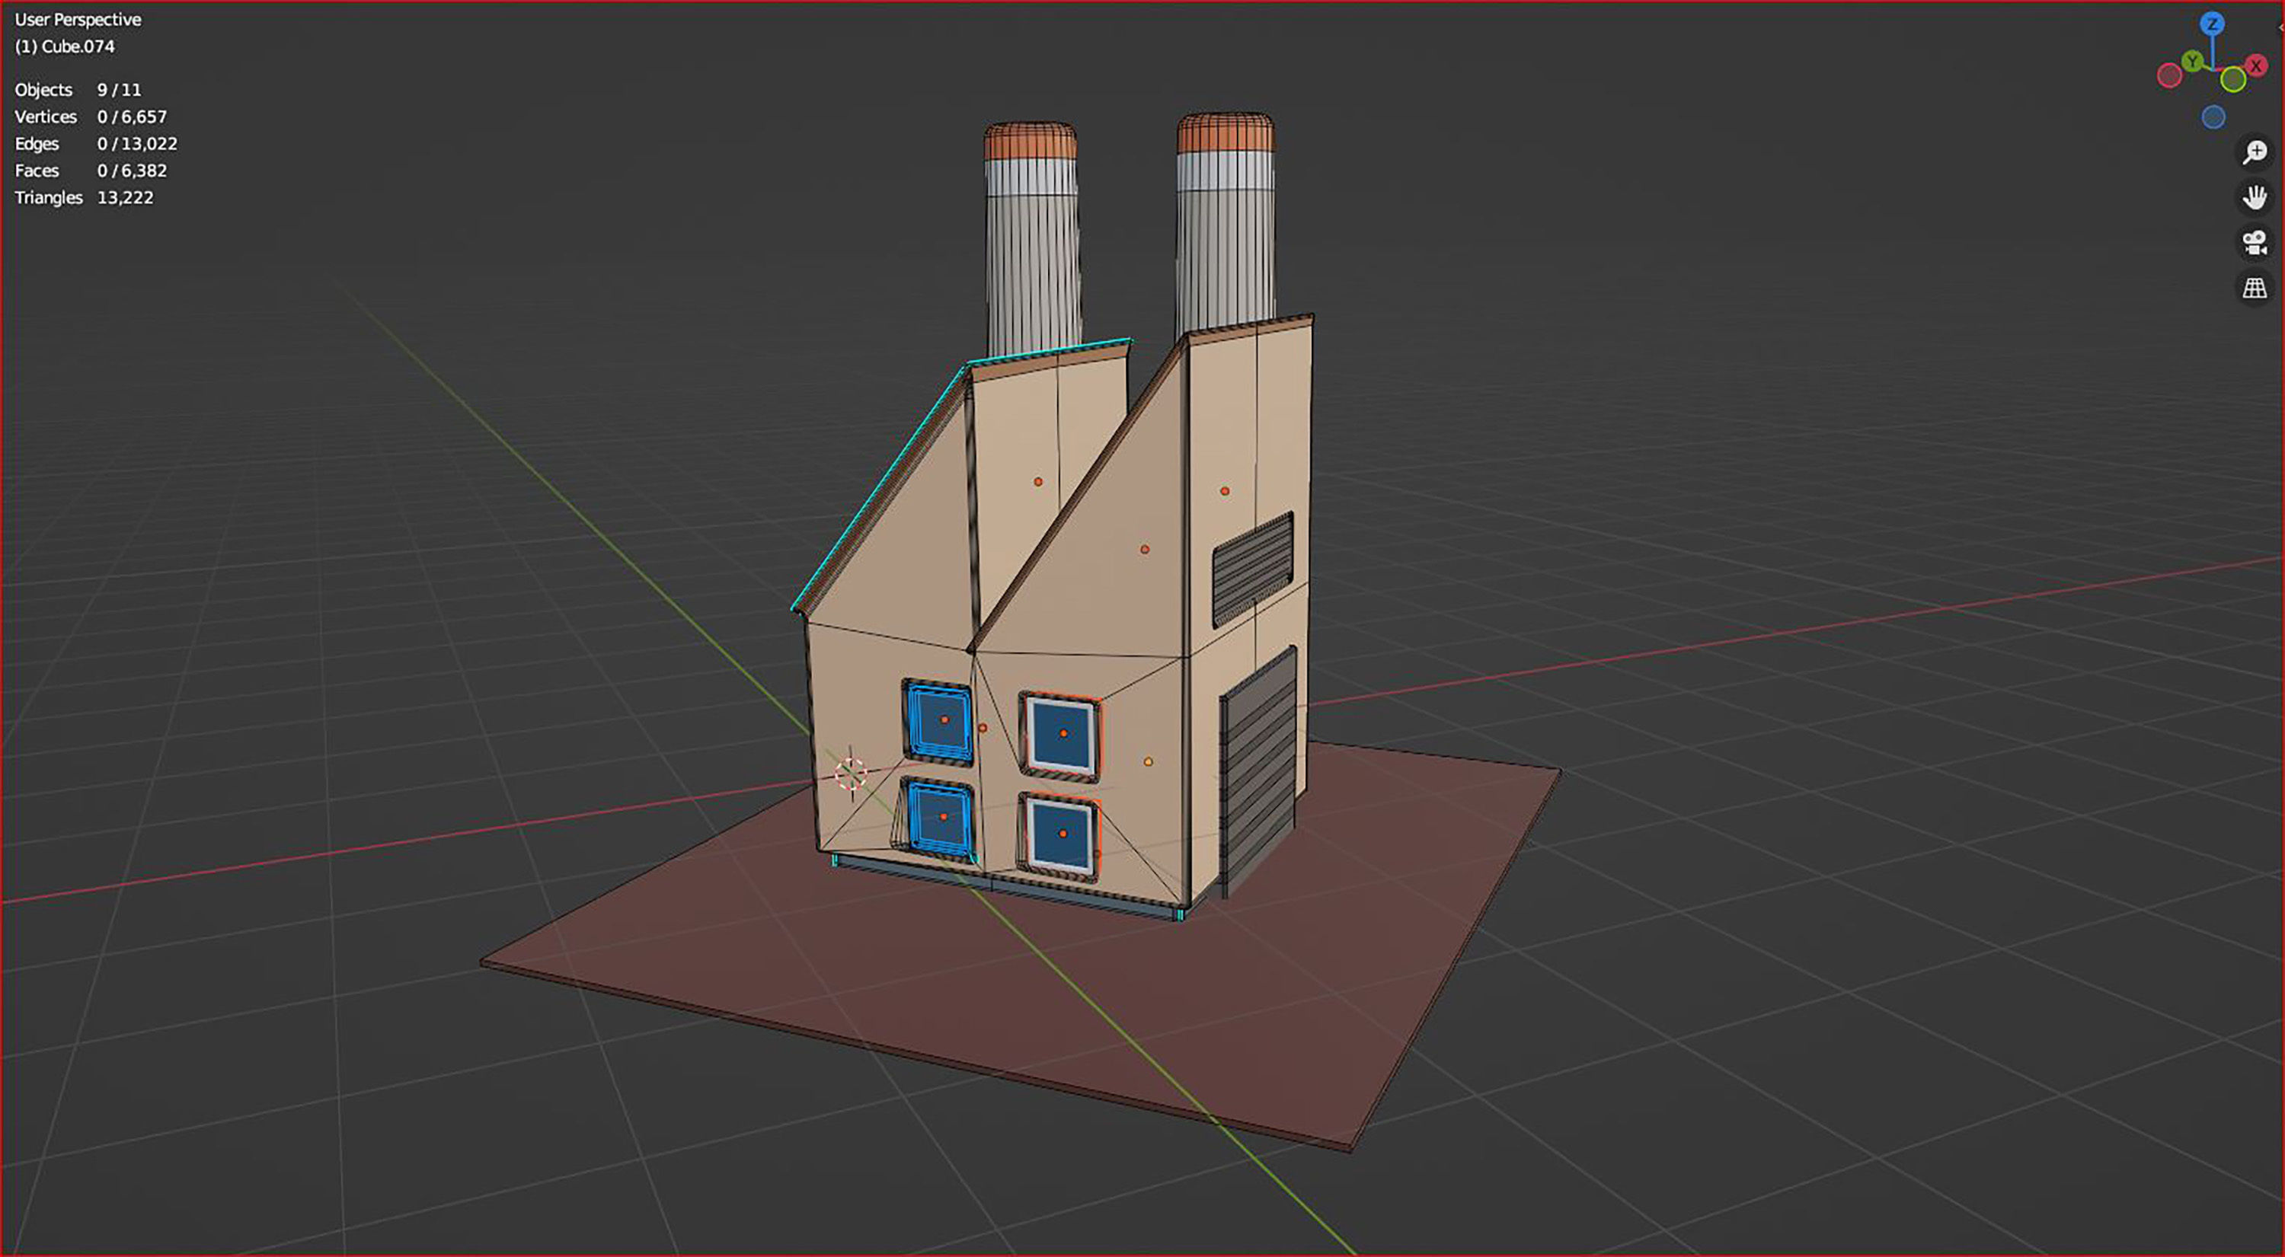Click the magnifier zoom view icon

tap(2254, 152)
